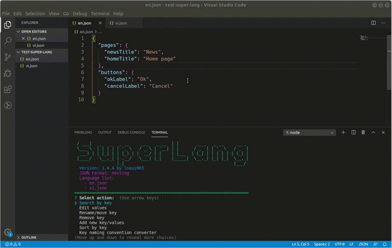392x248 pixels.
Task: Close the terminal panel
Action: [383, 132]
